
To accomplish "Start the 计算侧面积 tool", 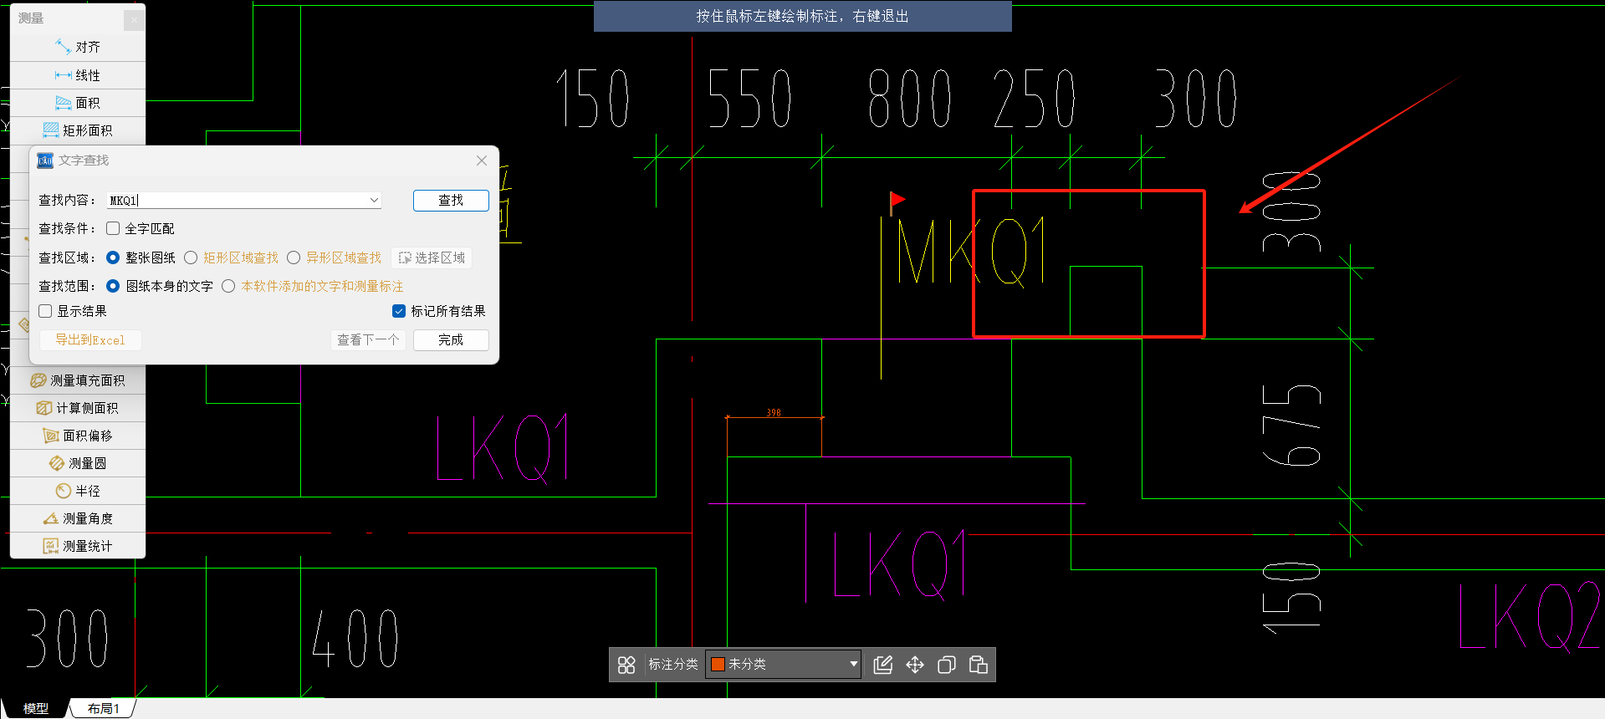I will 78,408.
